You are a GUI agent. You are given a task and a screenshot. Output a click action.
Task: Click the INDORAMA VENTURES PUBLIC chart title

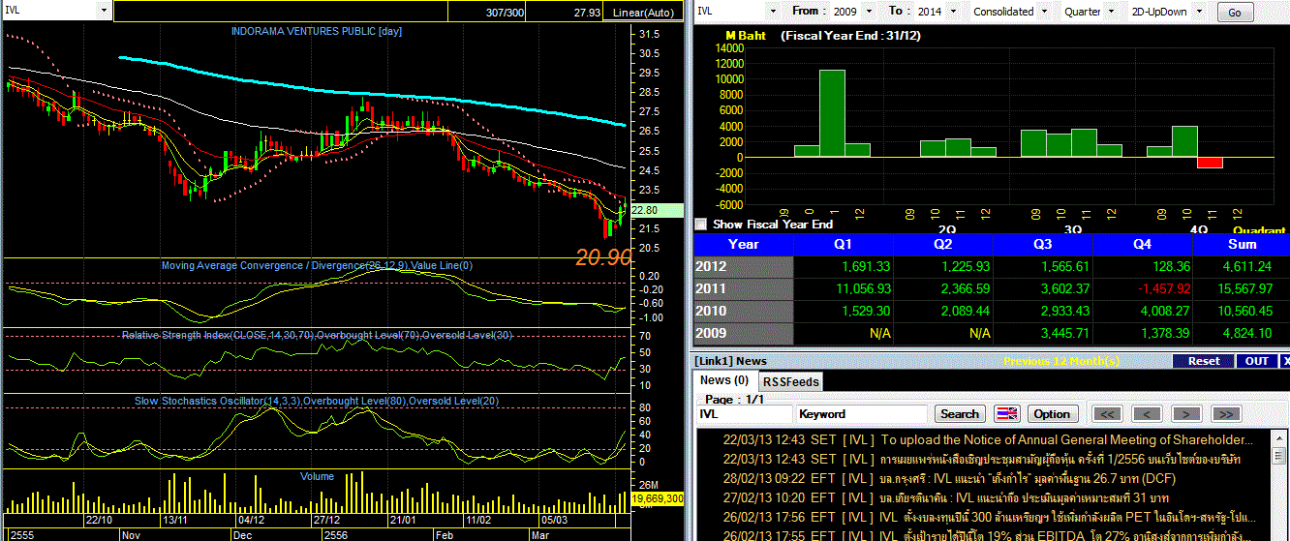(316, 31)
